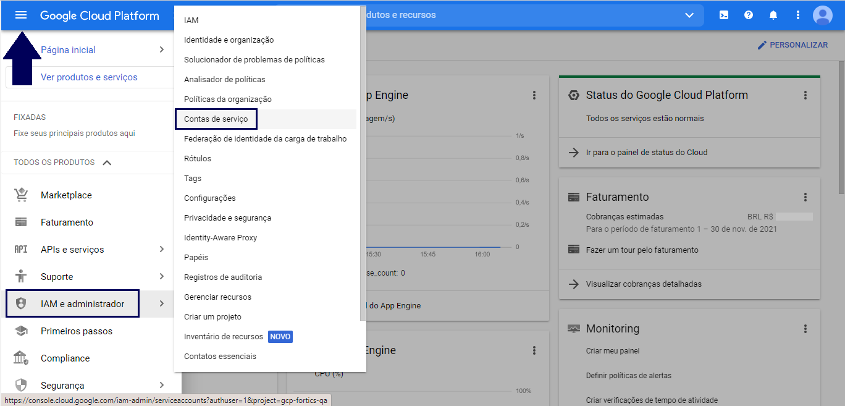Open App Engine card three-dot menu
Viewport: 845px width, 406px height.
coord(534,95)
